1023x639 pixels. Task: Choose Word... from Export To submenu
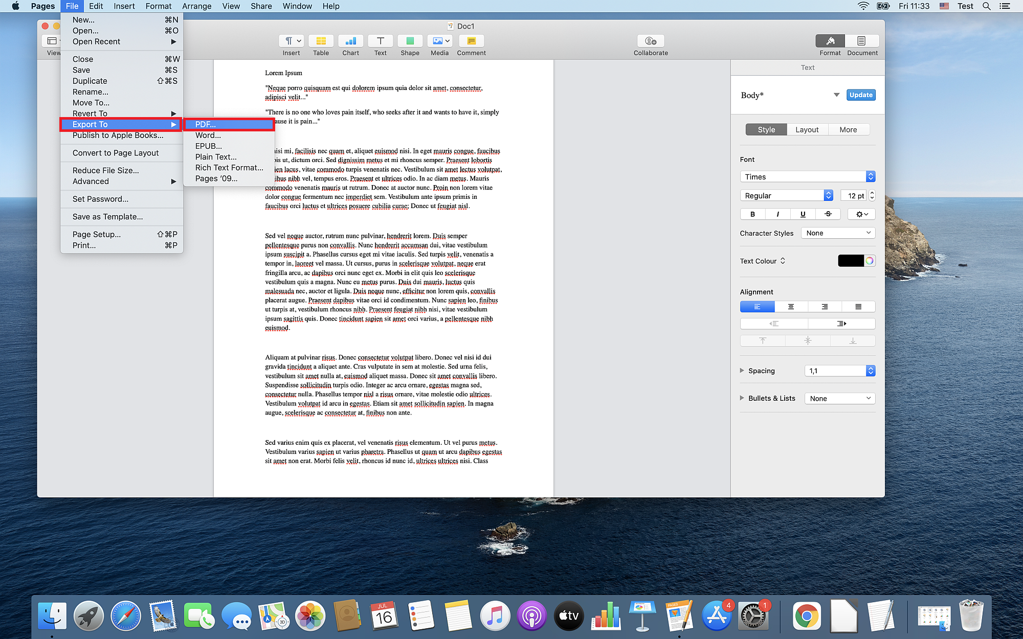coord(208,135)
